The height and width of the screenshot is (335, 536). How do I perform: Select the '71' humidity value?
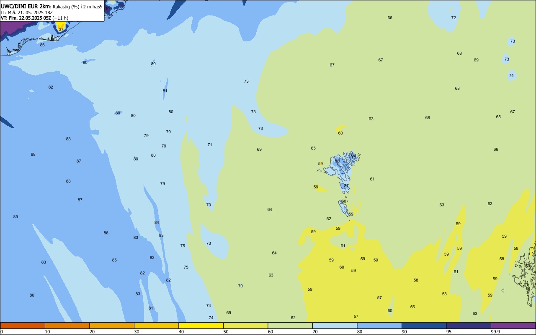[x=210, y=145]
